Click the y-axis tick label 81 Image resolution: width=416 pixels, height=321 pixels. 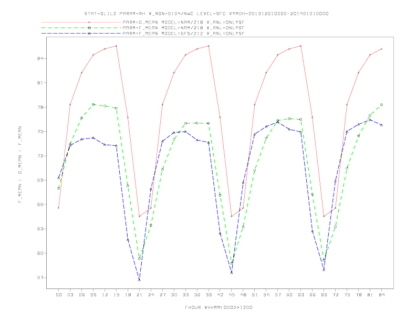(40, 83)
